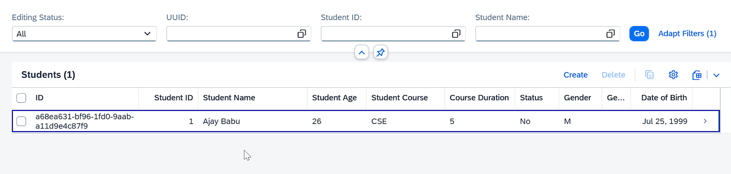The height and width of the screenshot is (174, 731).
Task: Focus the UUID input field
Action: point(232,34)
